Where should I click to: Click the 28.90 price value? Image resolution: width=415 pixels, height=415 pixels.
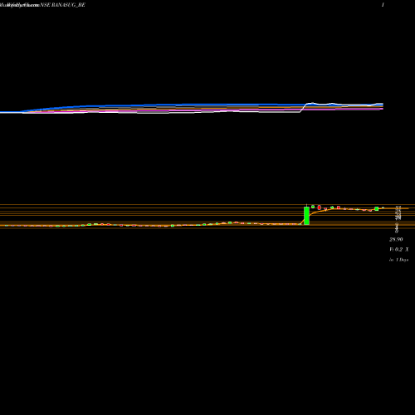click(396, 239)
